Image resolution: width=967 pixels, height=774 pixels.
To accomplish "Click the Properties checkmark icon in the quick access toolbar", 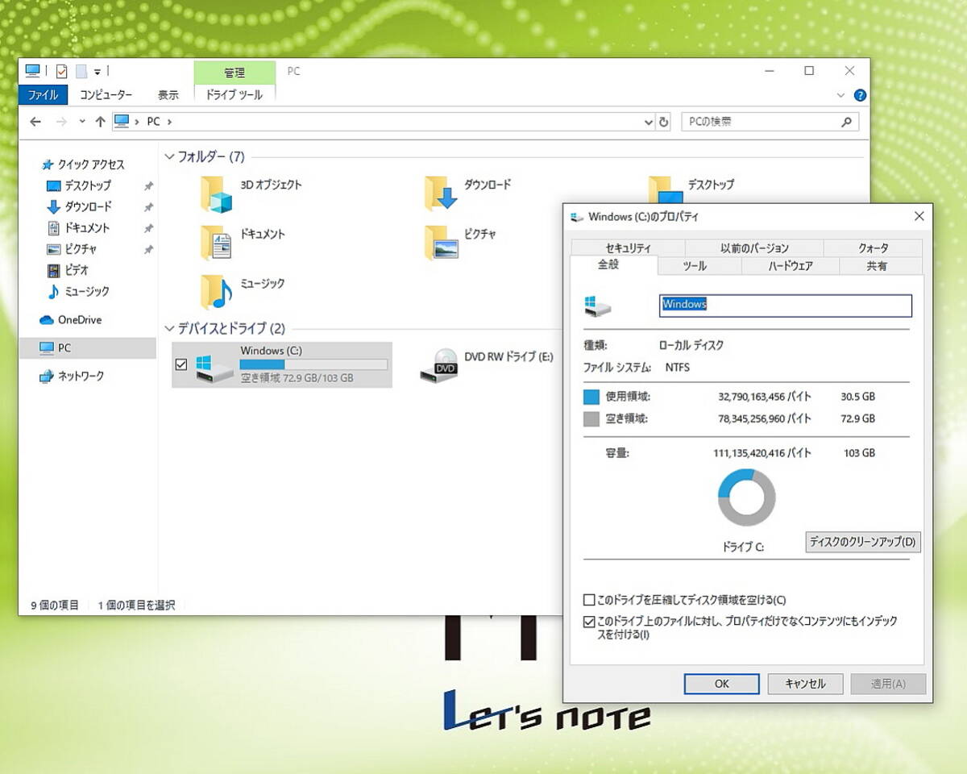I will pos(62,71).
